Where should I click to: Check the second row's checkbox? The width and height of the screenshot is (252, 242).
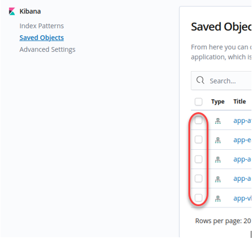pos(198,140)
